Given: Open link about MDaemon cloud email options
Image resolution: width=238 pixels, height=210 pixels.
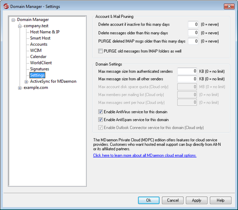Looking at the screenshot, I should point(145,156).
